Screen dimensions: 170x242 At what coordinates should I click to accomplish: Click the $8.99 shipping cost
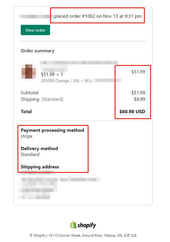(x=139, y=99)
